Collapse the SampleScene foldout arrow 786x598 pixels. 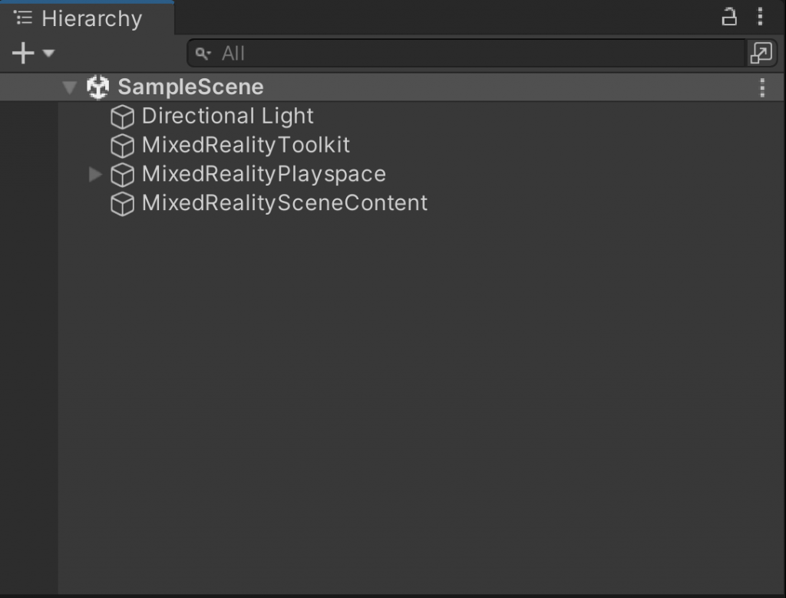[x=69, y=87]
